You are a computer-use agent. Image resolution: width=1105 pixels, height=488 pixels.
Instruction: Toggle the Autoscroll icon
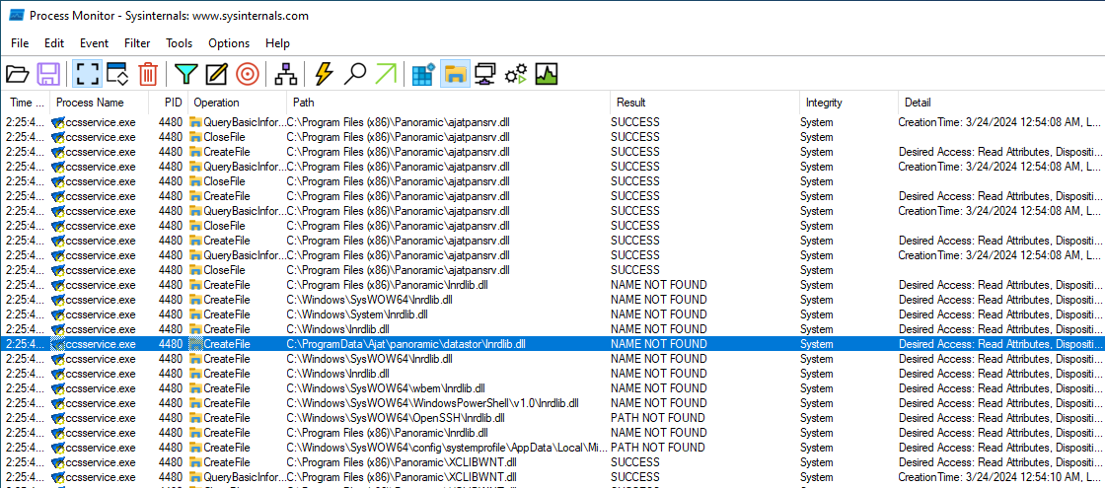point(117,73)
